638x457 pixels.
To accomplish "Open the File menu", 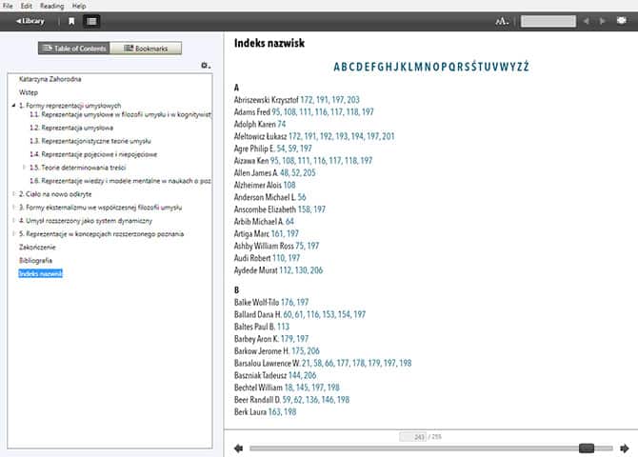I will click(x=9, y=6).
